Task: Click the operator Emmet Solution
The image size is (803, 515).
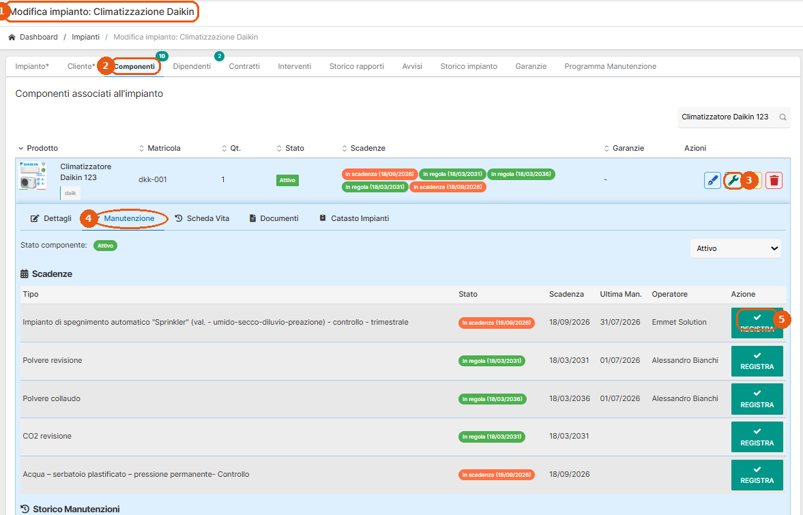Action: coord(679,323)
